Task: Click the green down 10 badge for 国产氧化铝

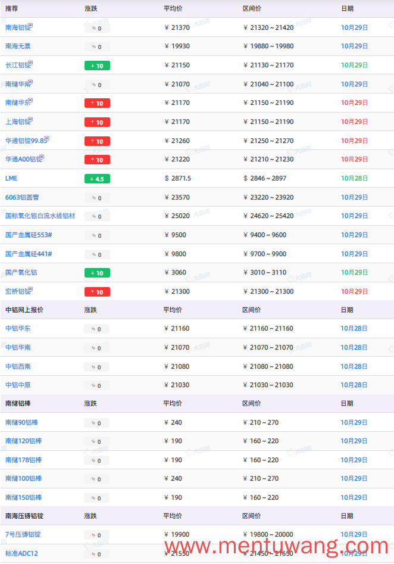Action: pos(97,273)
